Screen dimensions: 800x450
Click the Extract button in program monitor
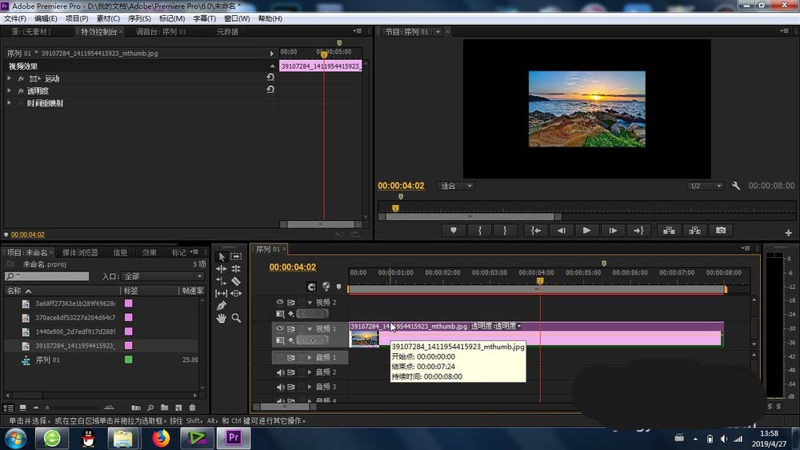695,231
